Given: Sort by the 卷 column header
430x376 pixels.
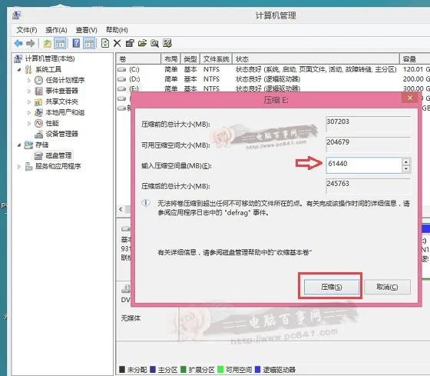Looking at the screenshot, I should coord(138,58).
